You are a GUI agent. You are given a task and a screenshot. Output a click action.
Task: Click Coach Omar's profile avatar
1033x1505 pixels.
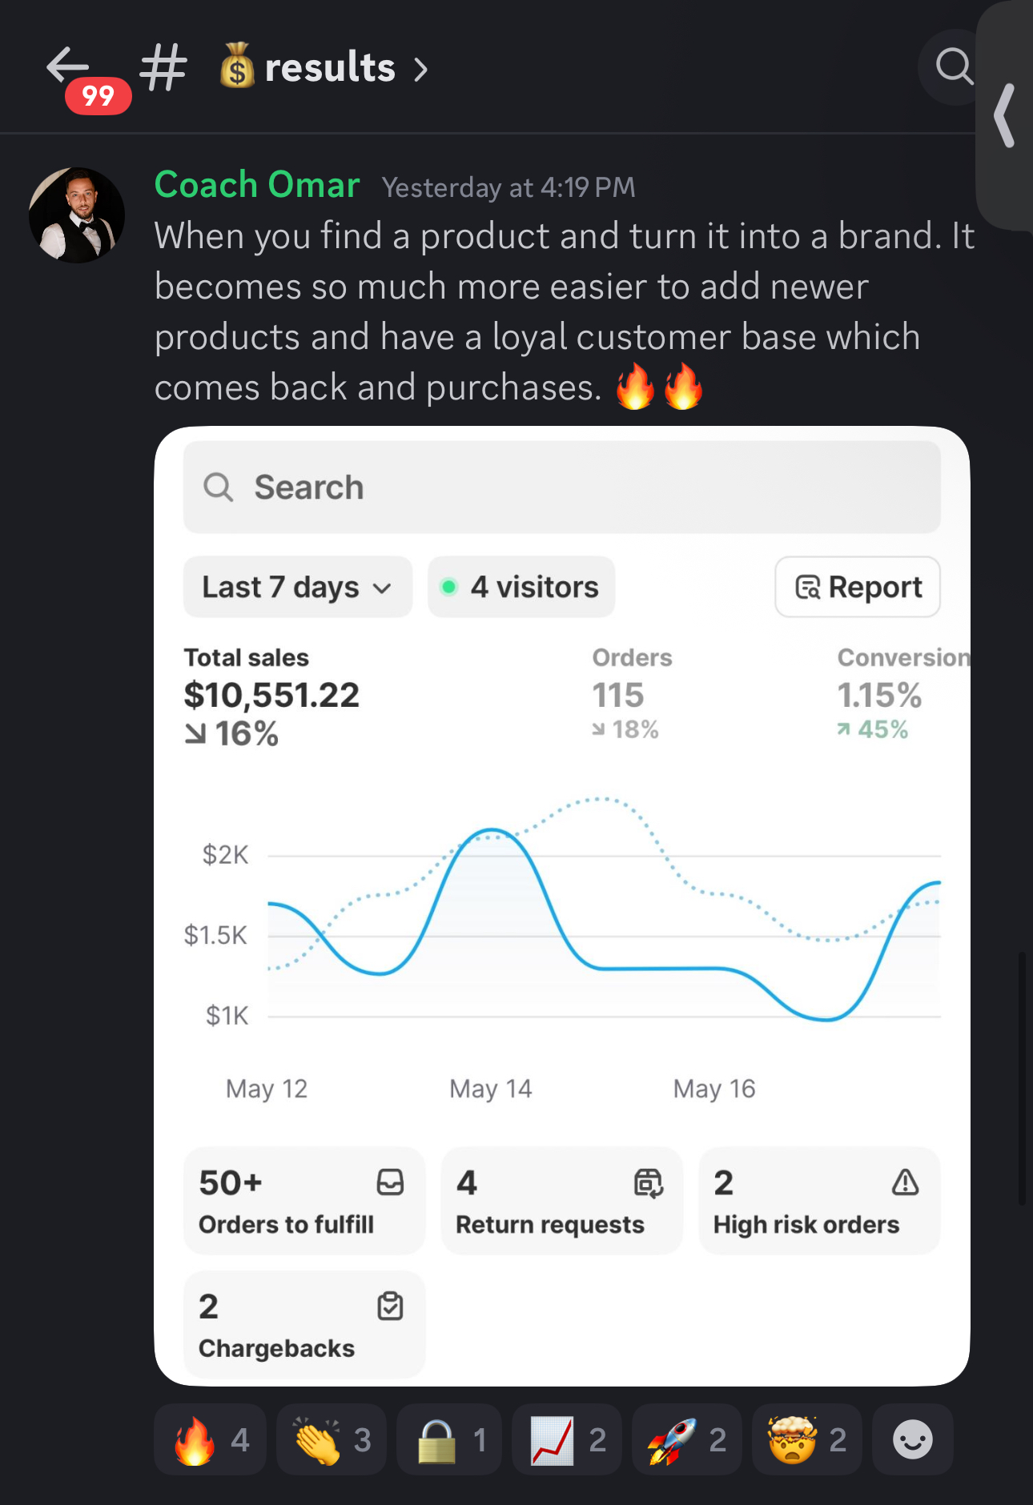click(77, 215)
